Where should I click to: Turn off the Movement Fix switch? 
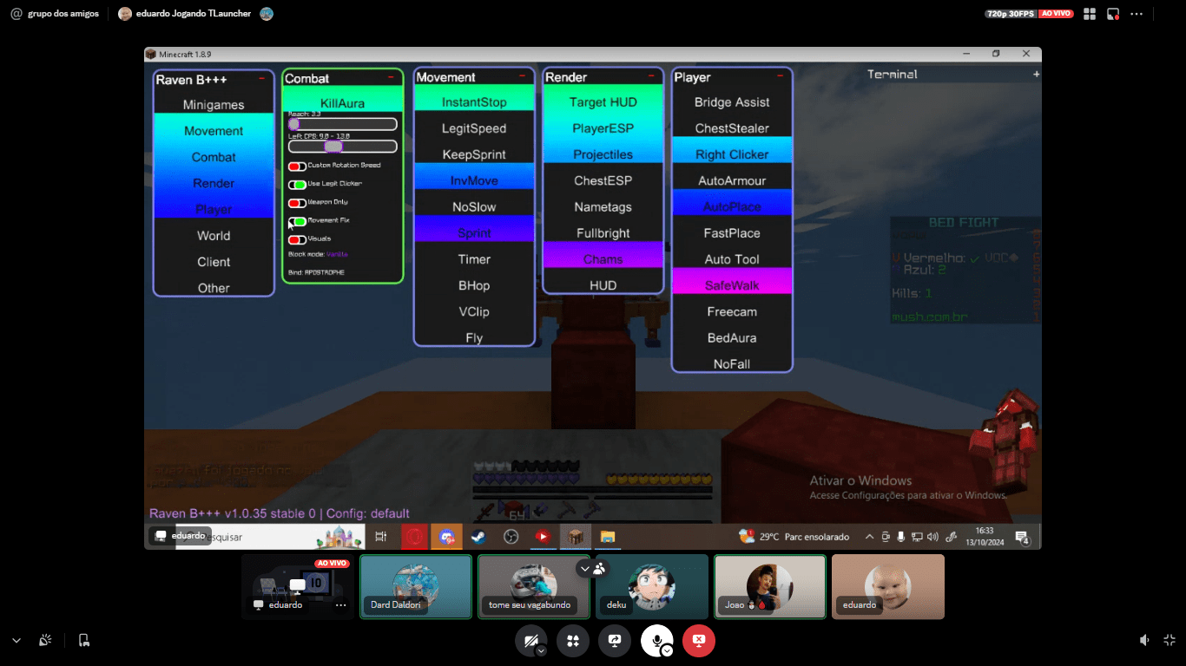point(297,221)
